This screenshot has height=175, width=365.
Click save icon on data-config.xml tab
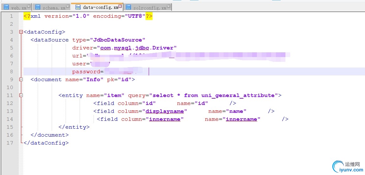(x=78, y=7)
